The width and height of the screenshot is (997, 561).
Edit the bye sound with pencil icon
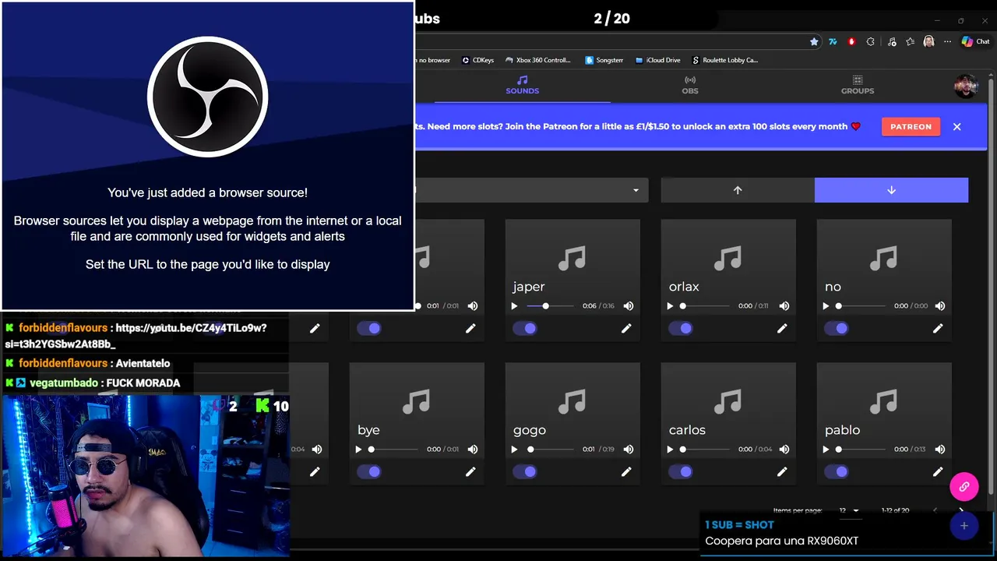(470, 472)
